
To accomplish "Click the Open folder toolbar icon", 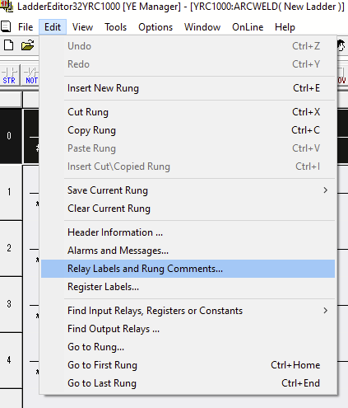I will [28, 45].
